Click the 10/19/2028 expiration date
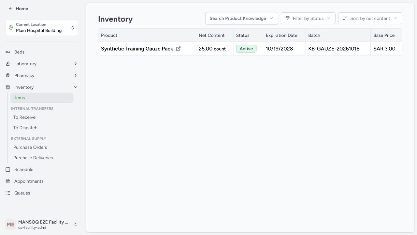The width and height of the screenshot is (417, 235). (279, 49)
